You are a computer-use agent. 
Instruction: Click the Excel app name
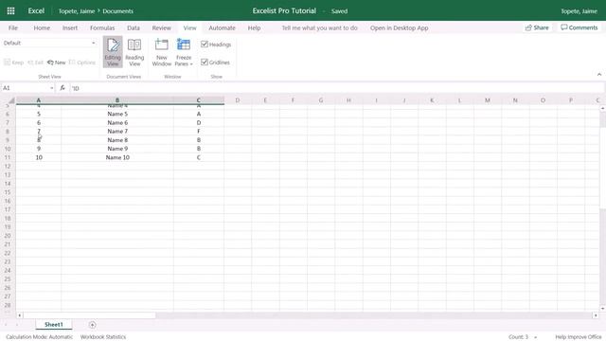(36, 10)
